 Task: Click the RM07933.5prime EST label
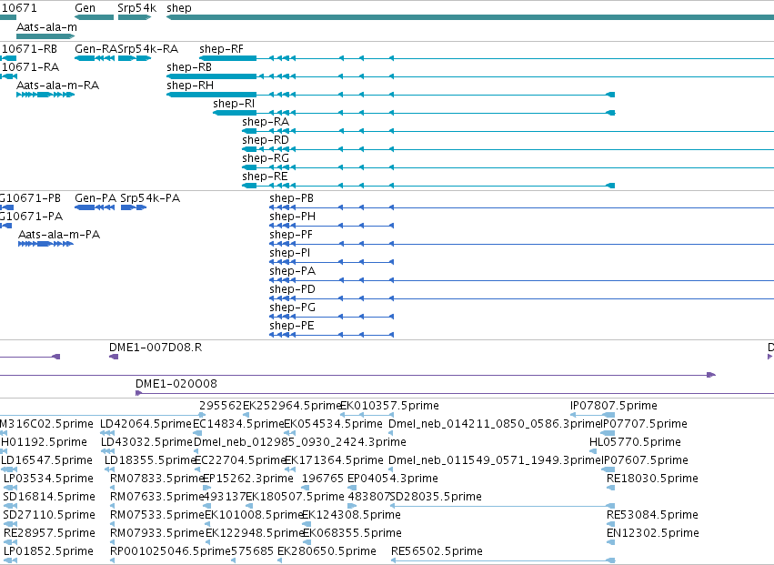click(156, 533)
